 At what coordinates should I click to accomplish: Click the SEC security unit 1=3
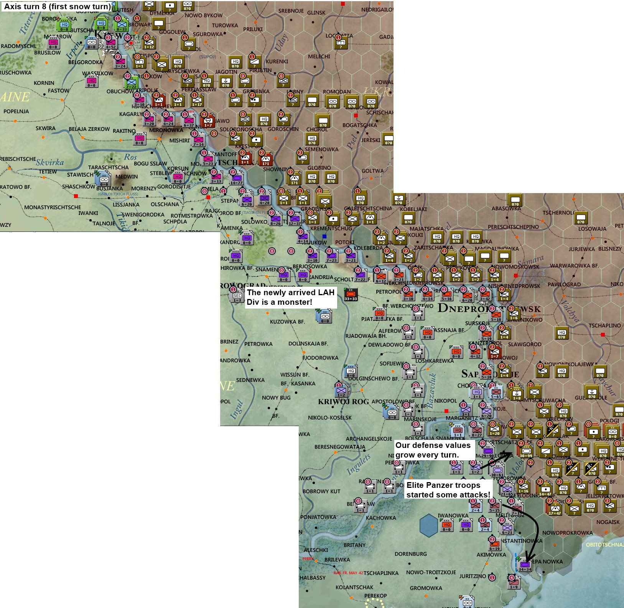[x=237, y=296]
